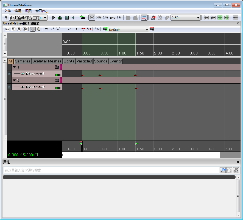Click the add camera keyframe icon

point(82,18)
